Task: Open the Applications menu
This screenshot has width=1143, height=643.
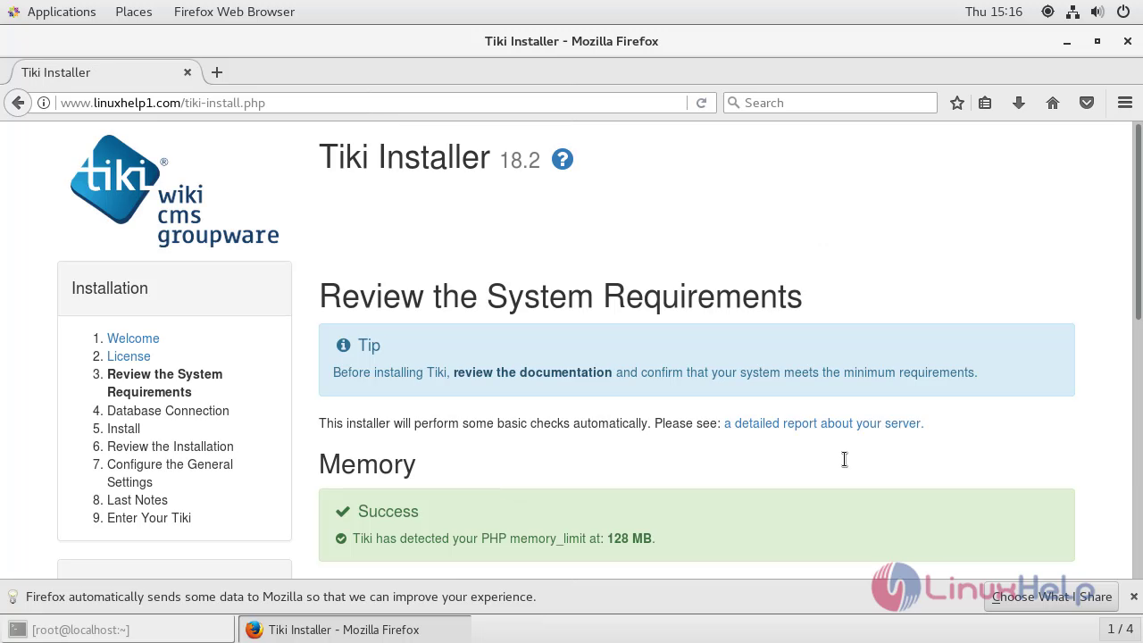Action: (x=52, y=12)
